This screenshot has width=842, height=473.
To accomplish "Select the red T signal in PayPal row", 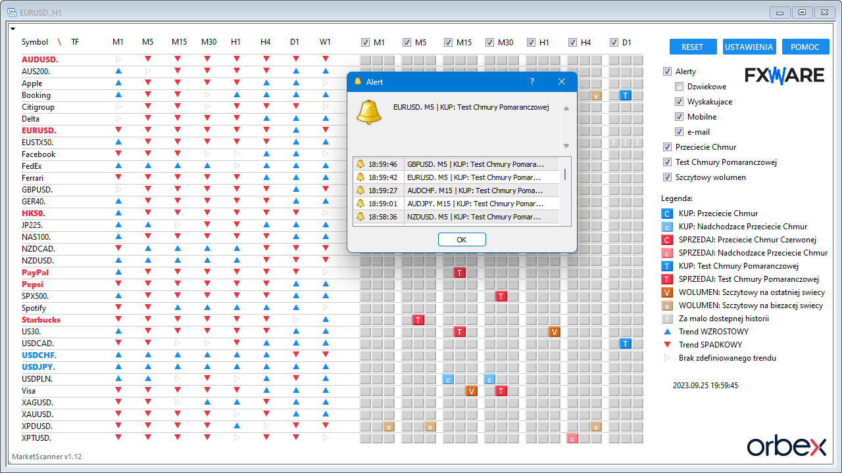I will 460,273.
